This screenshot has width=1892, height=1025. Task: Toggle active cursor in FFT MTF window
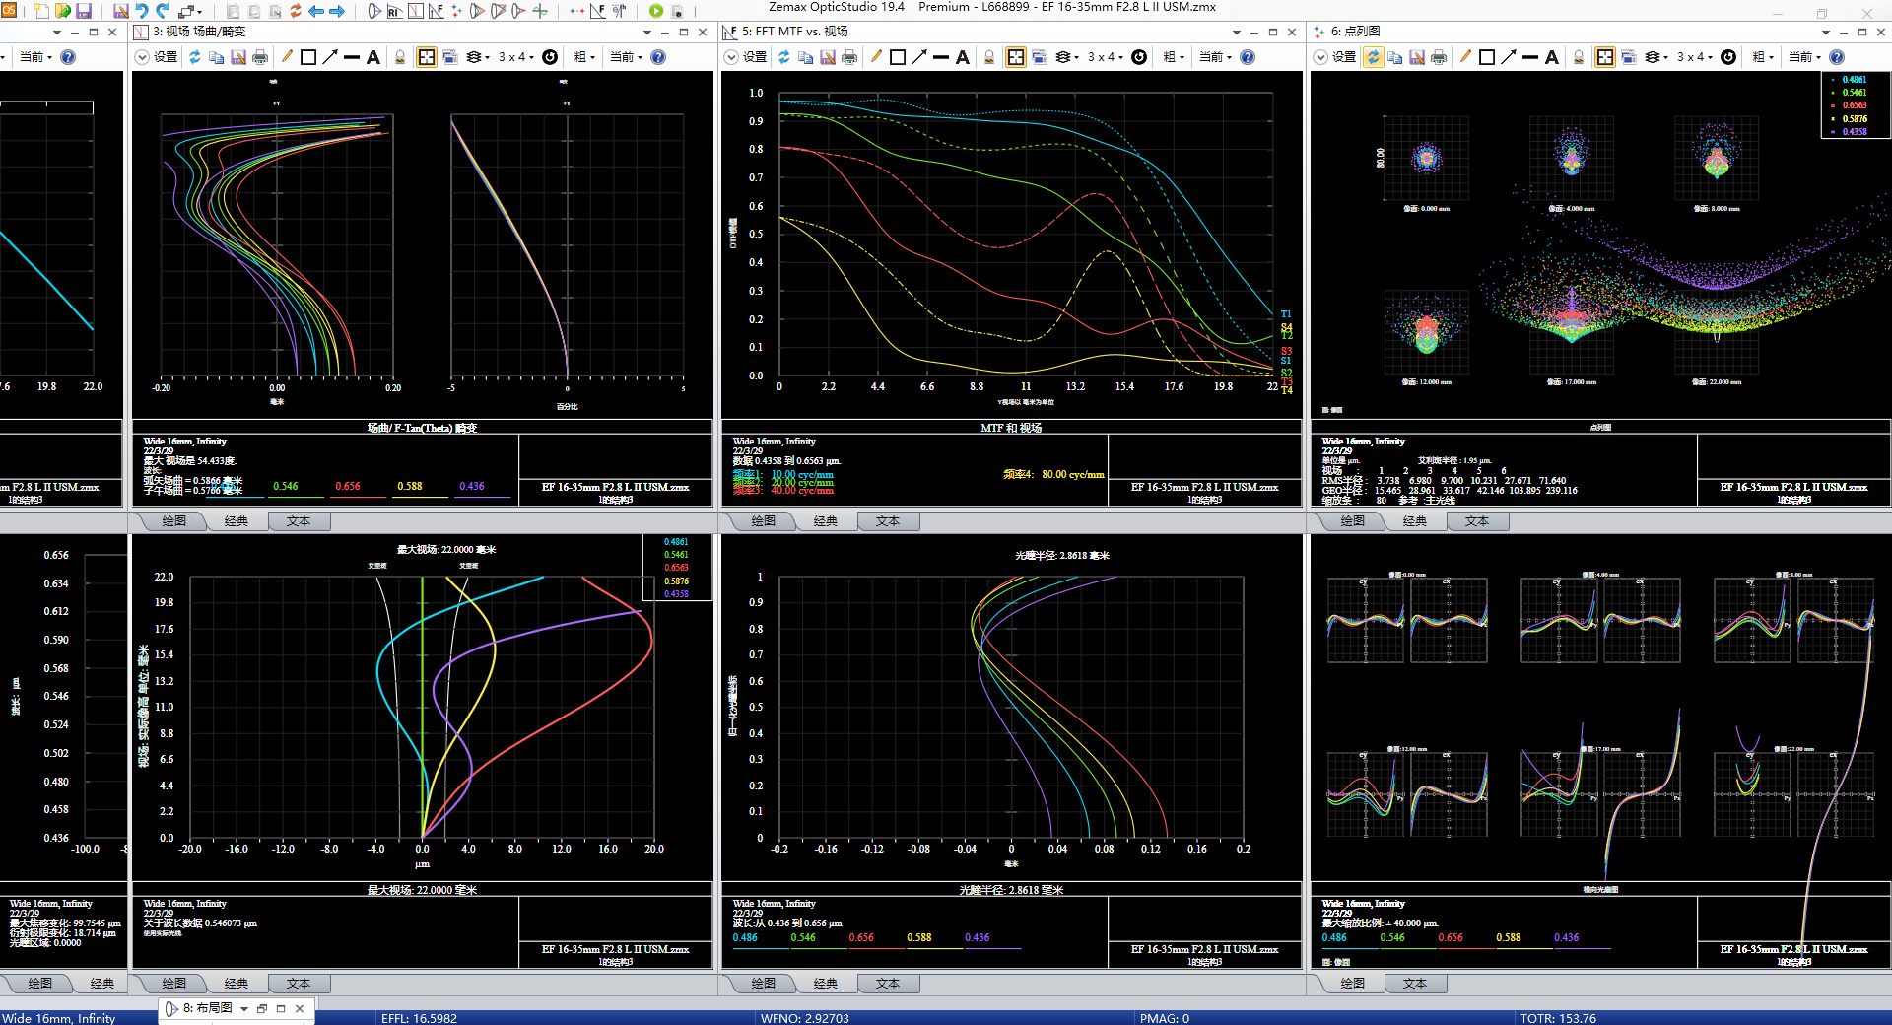pyautogui.click(x=1016, y=57)
